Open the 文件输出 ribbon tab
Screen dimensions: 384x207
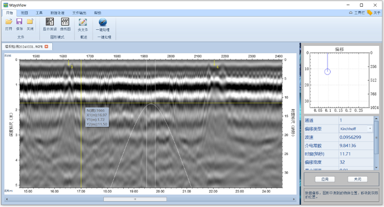pyautogui.click(x=79, y=13)
